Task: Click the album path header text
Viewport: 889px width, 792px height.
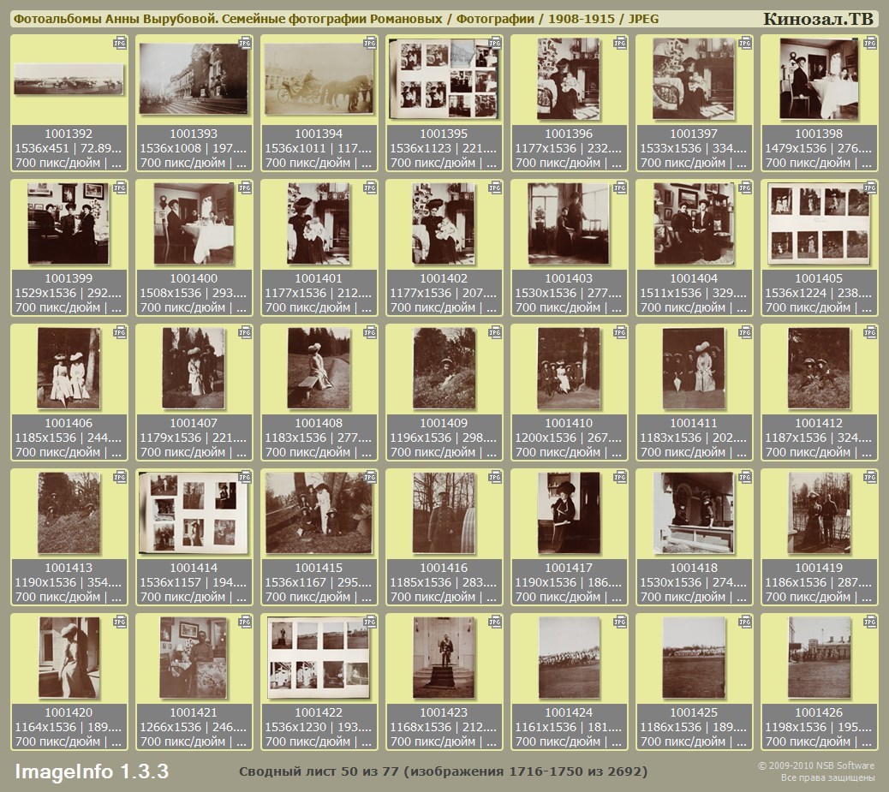Action: [x=336, y=19]
